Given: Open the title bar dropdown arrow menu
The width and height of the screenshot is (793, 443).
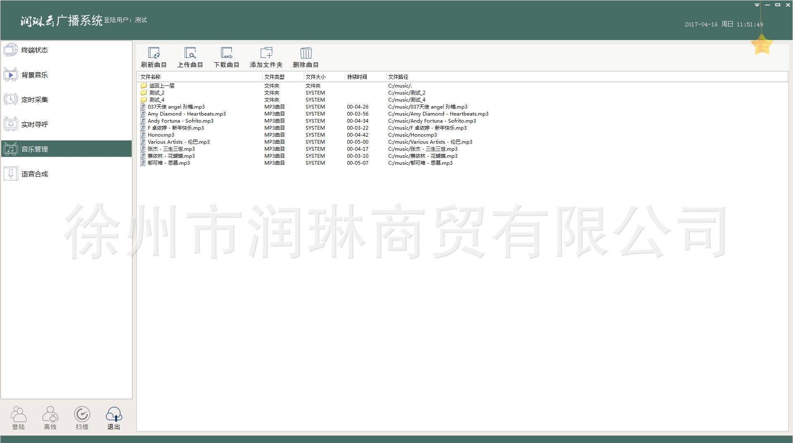Looking at the screenshot, I should click(x=757, y=5).
